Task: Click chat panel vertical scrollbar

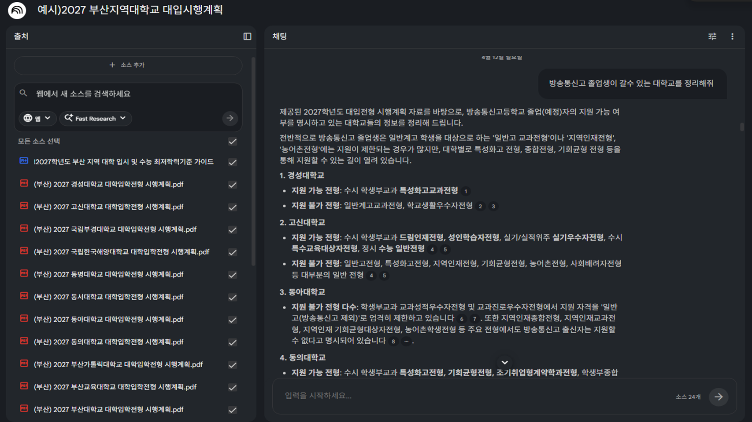Action: tap(742, 127)
